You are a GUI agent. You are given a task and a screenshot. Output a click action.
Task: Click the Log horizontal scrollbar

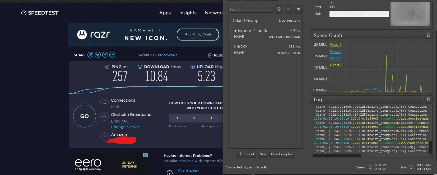click(337, 155)
